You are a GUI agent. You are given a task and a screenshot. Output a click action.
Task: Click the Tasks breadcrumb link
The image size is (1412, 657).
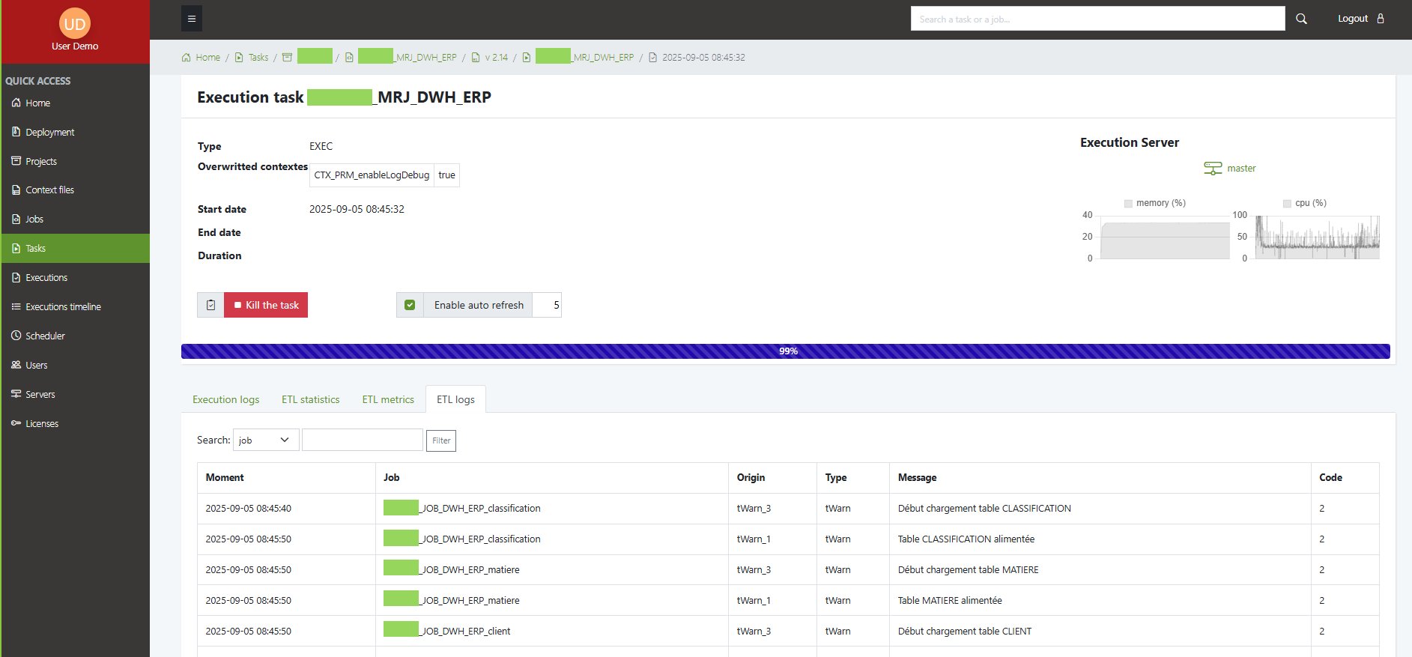(x=258, y=58)
